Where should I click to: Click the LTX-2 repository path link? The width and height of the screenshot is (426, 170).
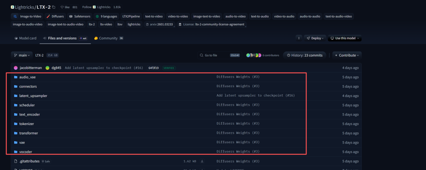39,55
